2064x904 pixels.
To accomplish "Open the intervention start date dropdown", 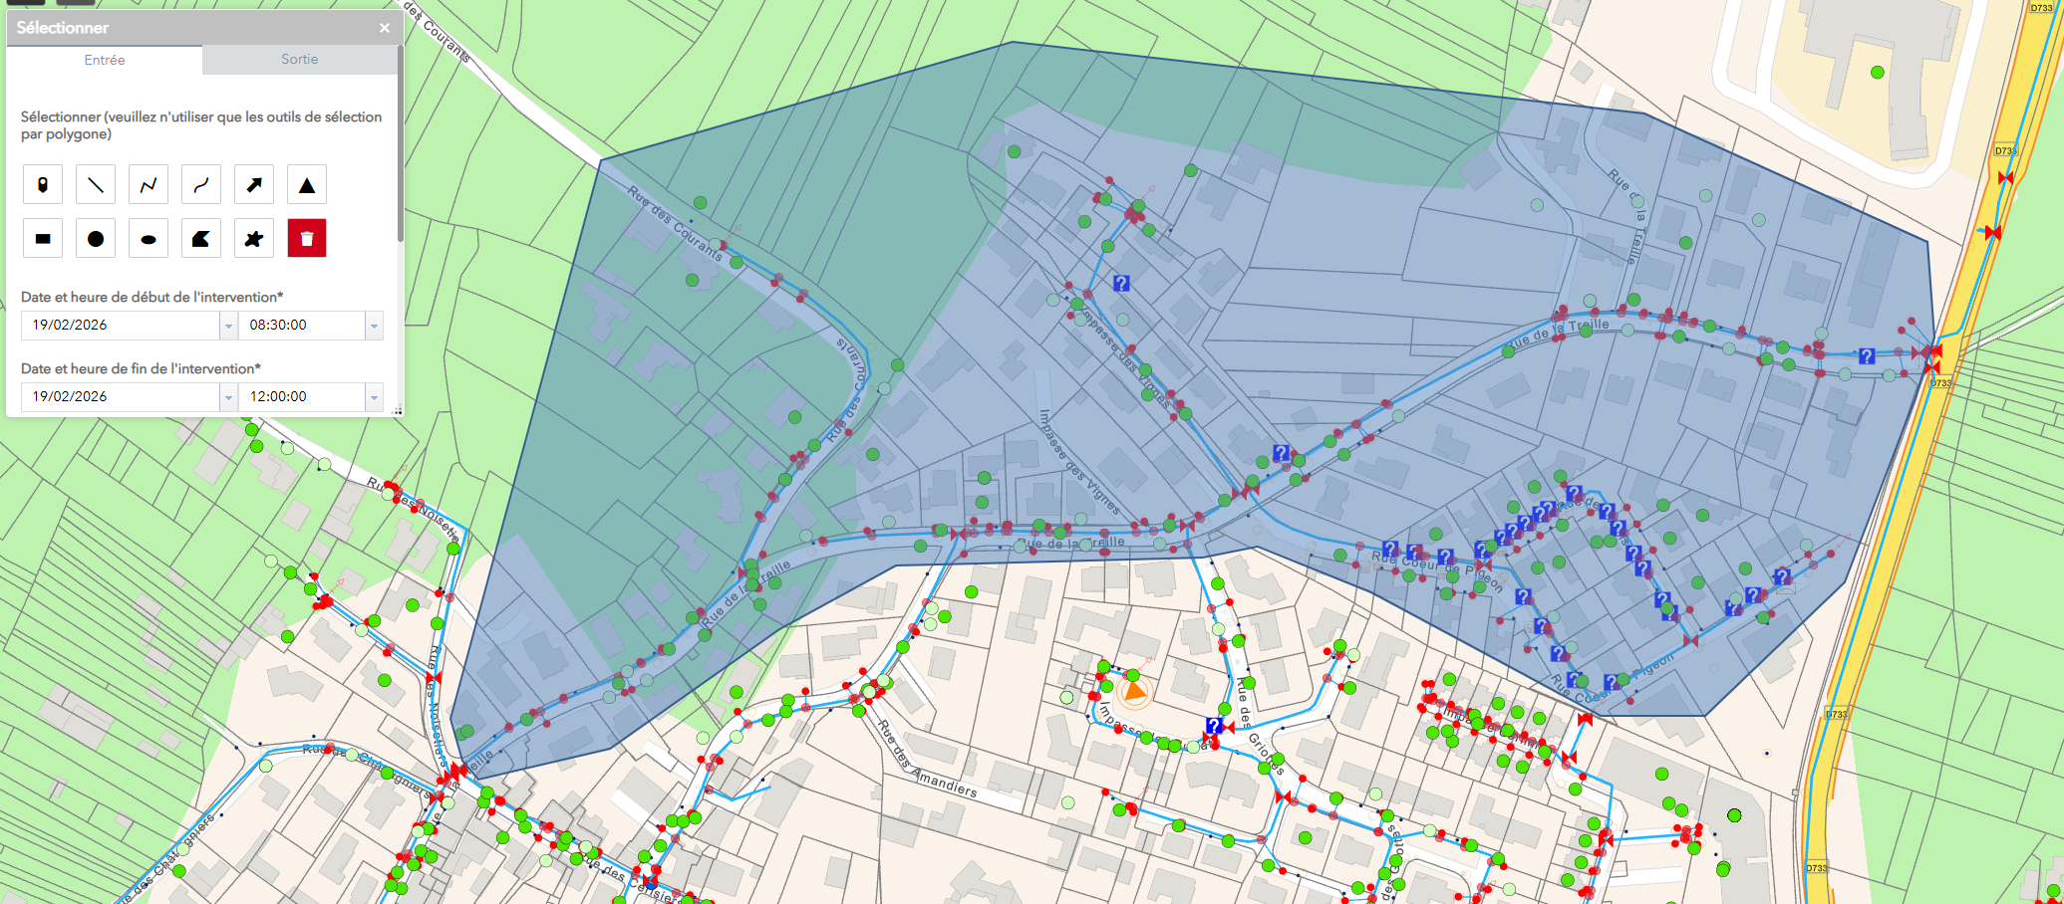I will [228, 326].
